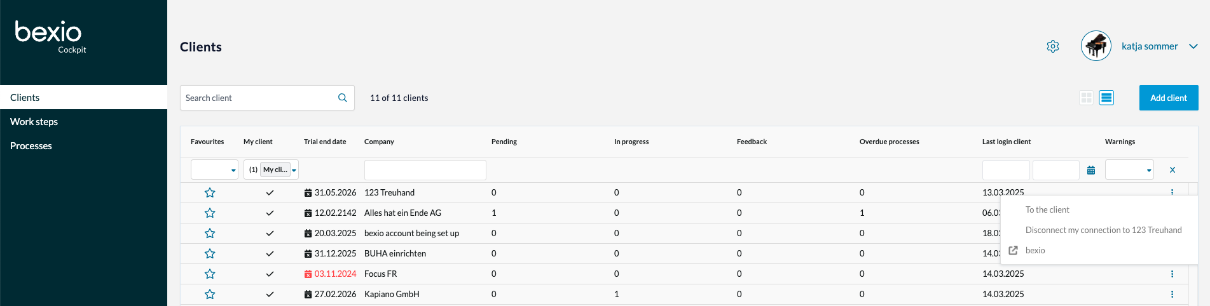Clear all filters with X icon

1172,170
